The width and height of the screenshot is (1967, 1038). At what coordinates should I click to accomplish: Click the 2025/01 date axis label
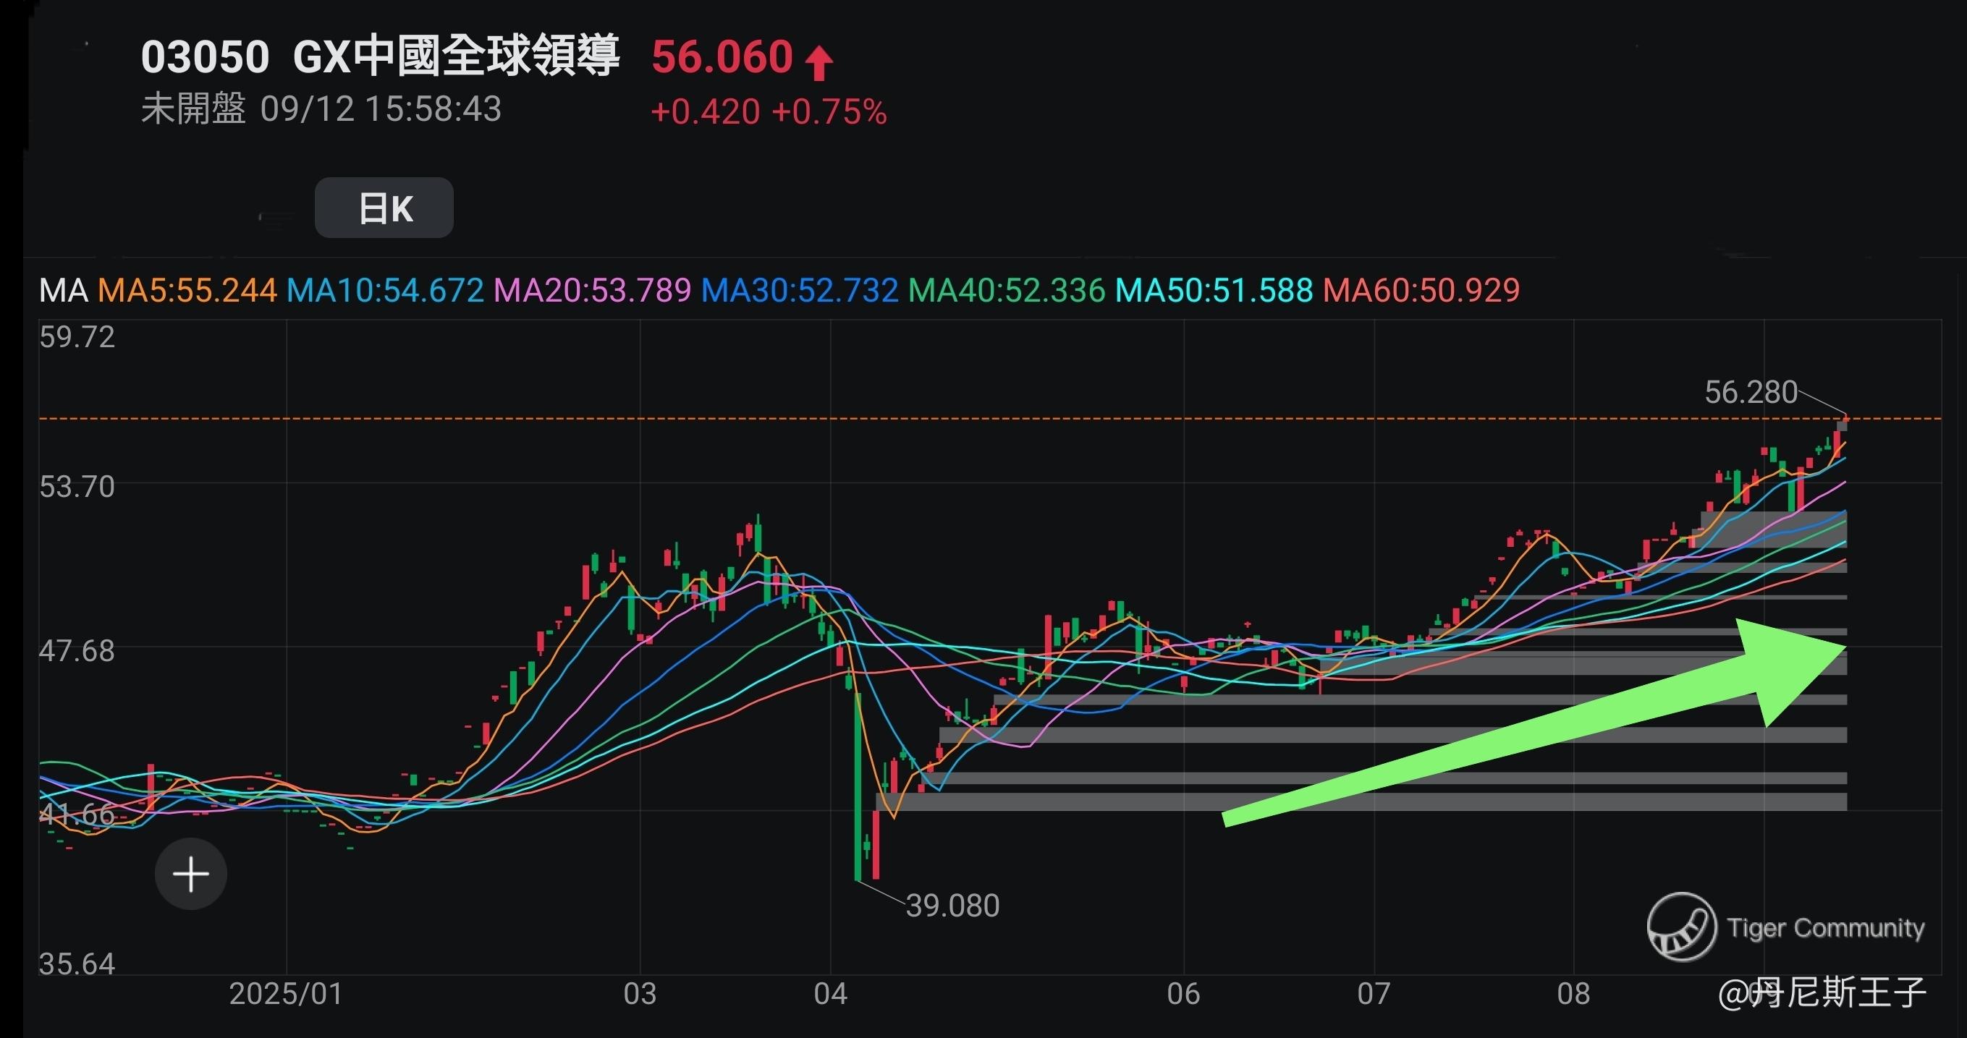(x=286, y=994)
